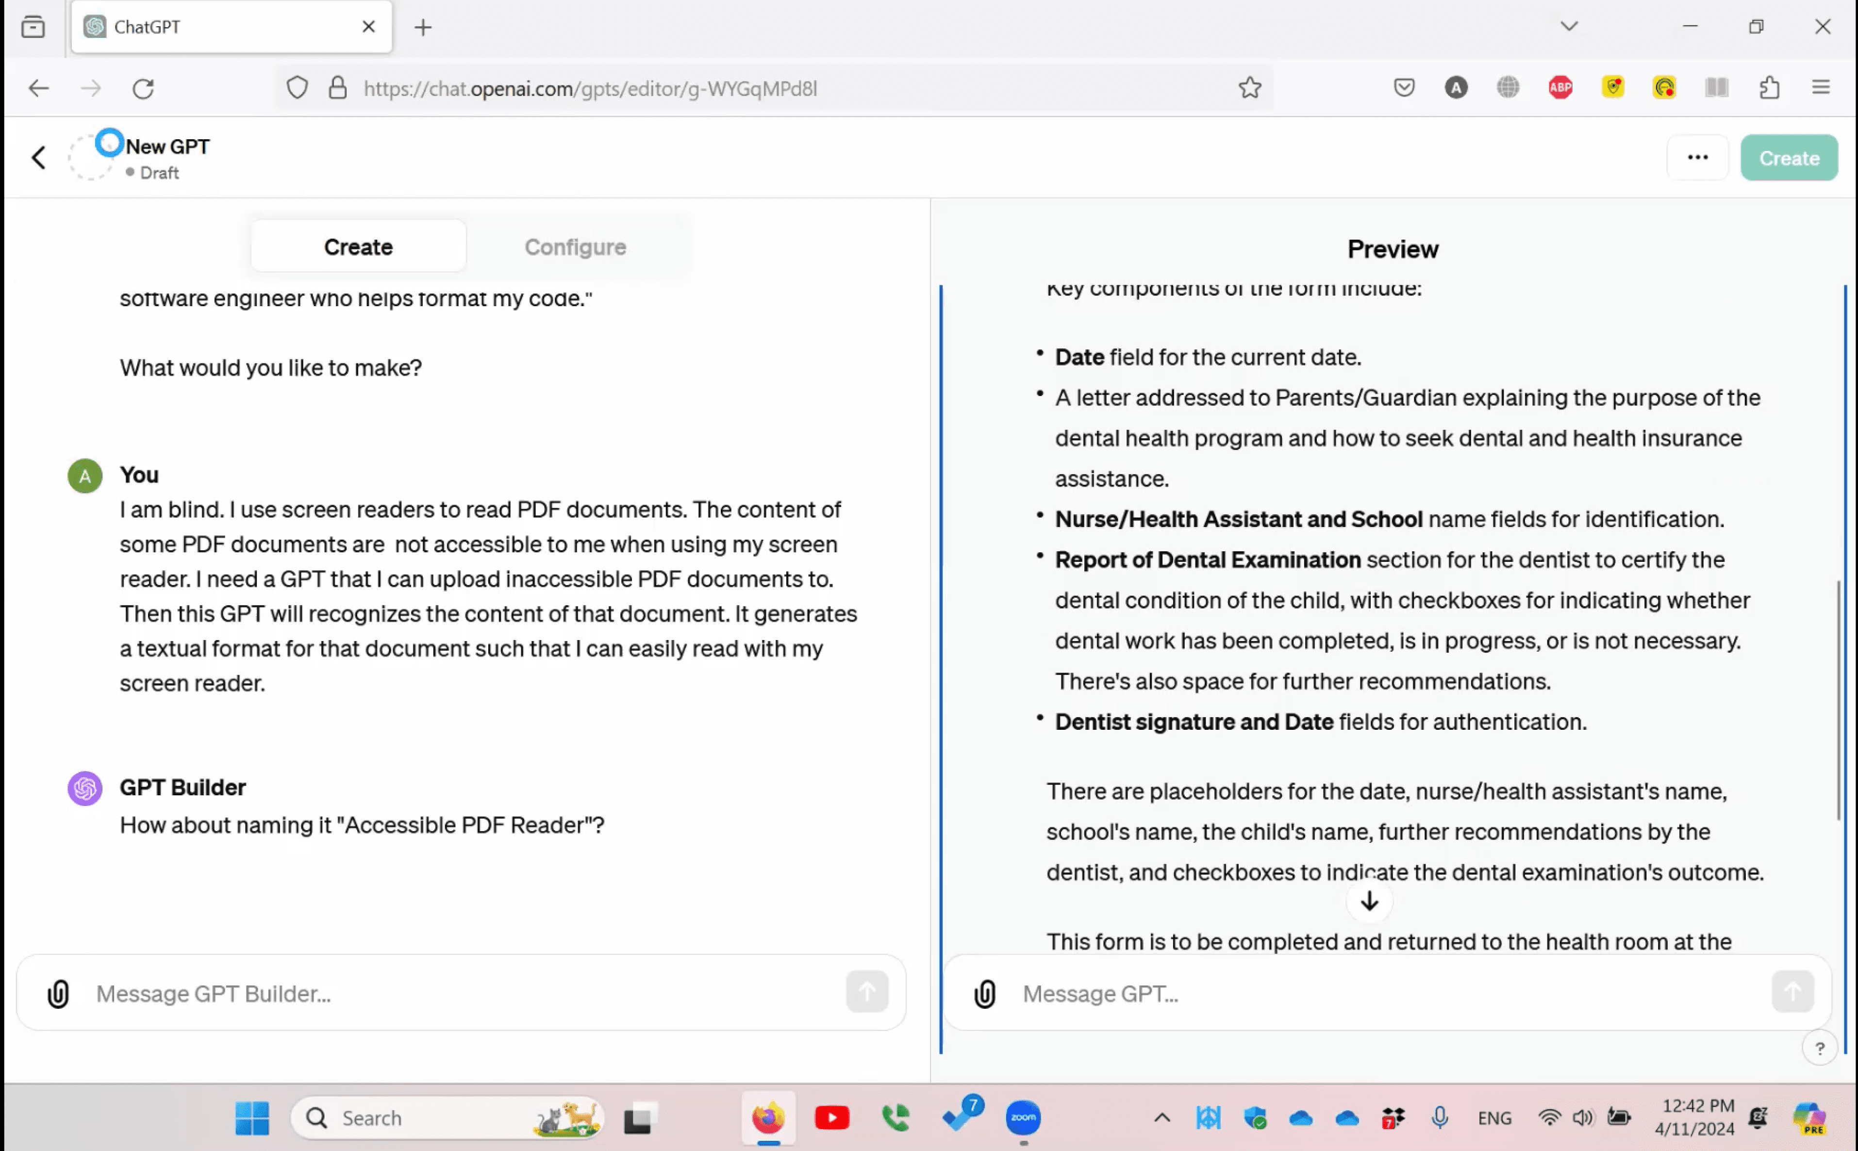
Task: Bookmark this page with the star icon
Action: click(x=1249, y=88)
